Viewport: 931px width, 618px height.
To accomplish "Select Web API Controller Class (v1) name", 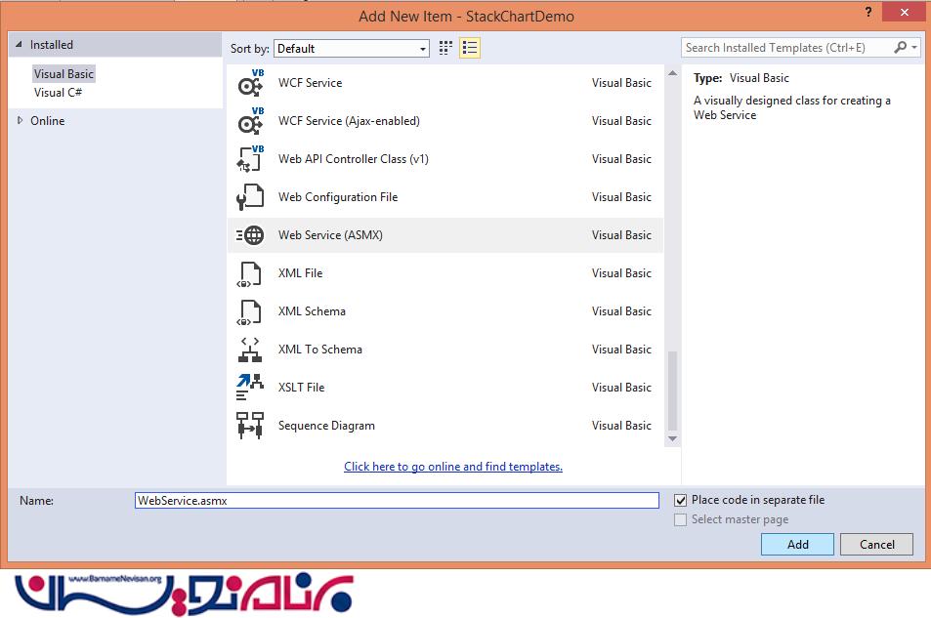I will [x=354, y=159].
